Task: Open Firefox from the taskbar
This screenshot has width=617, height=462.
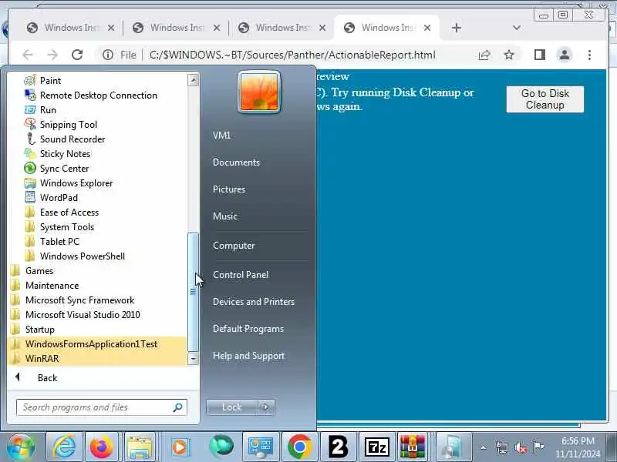Action: pos(101,447)
